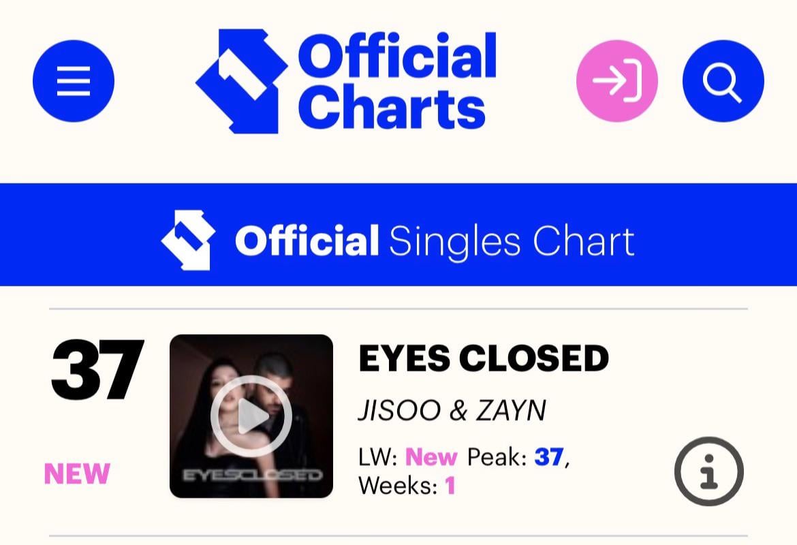This screenshot has width=797, height=545.
Task: Tap the sign-in arrow button at top right
Action: 616,80
